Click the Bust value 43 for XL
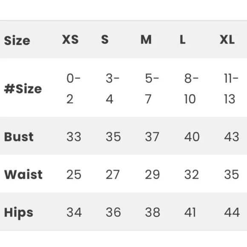 click(232, 137)
